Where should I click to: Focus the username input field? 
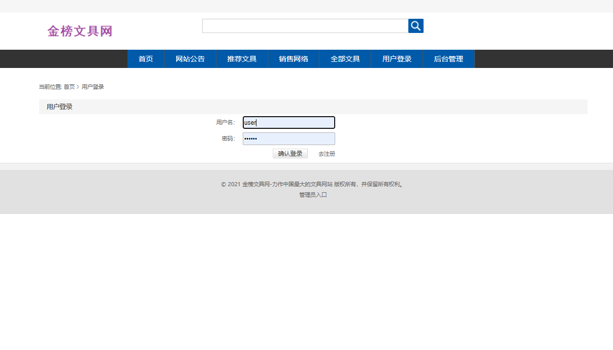click(288, 122)
